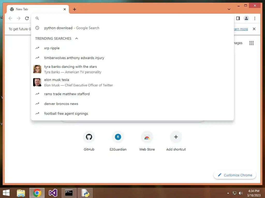265x198 pixels.
Task: Click the Forward navigation arrow
Action: click(x=19, y=18)
